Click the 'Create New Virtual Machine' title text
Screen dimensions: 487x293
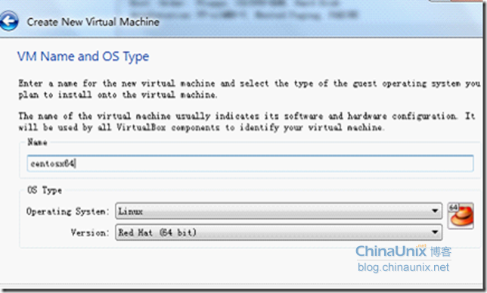pyautogui.click(x=93, y=22)
